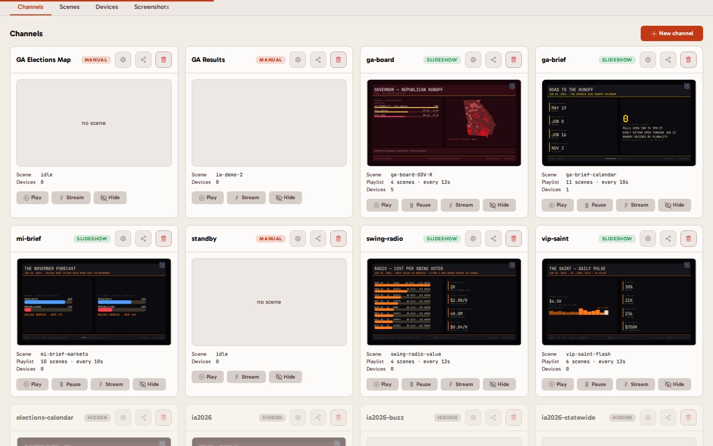Open settings gear for ga-board

tap(473, 59)
